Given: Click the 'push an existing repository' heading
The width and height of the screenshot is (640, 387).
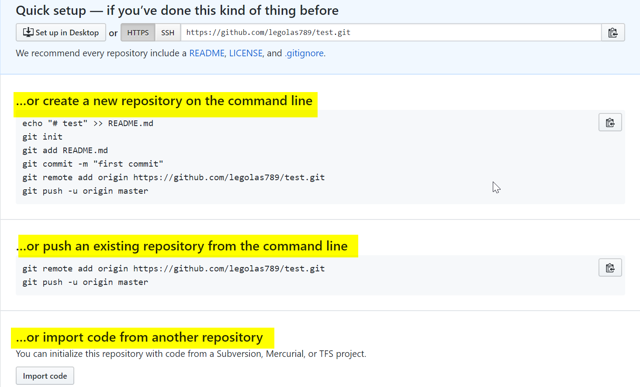Looking at the screenshot, I should point(182,247).
